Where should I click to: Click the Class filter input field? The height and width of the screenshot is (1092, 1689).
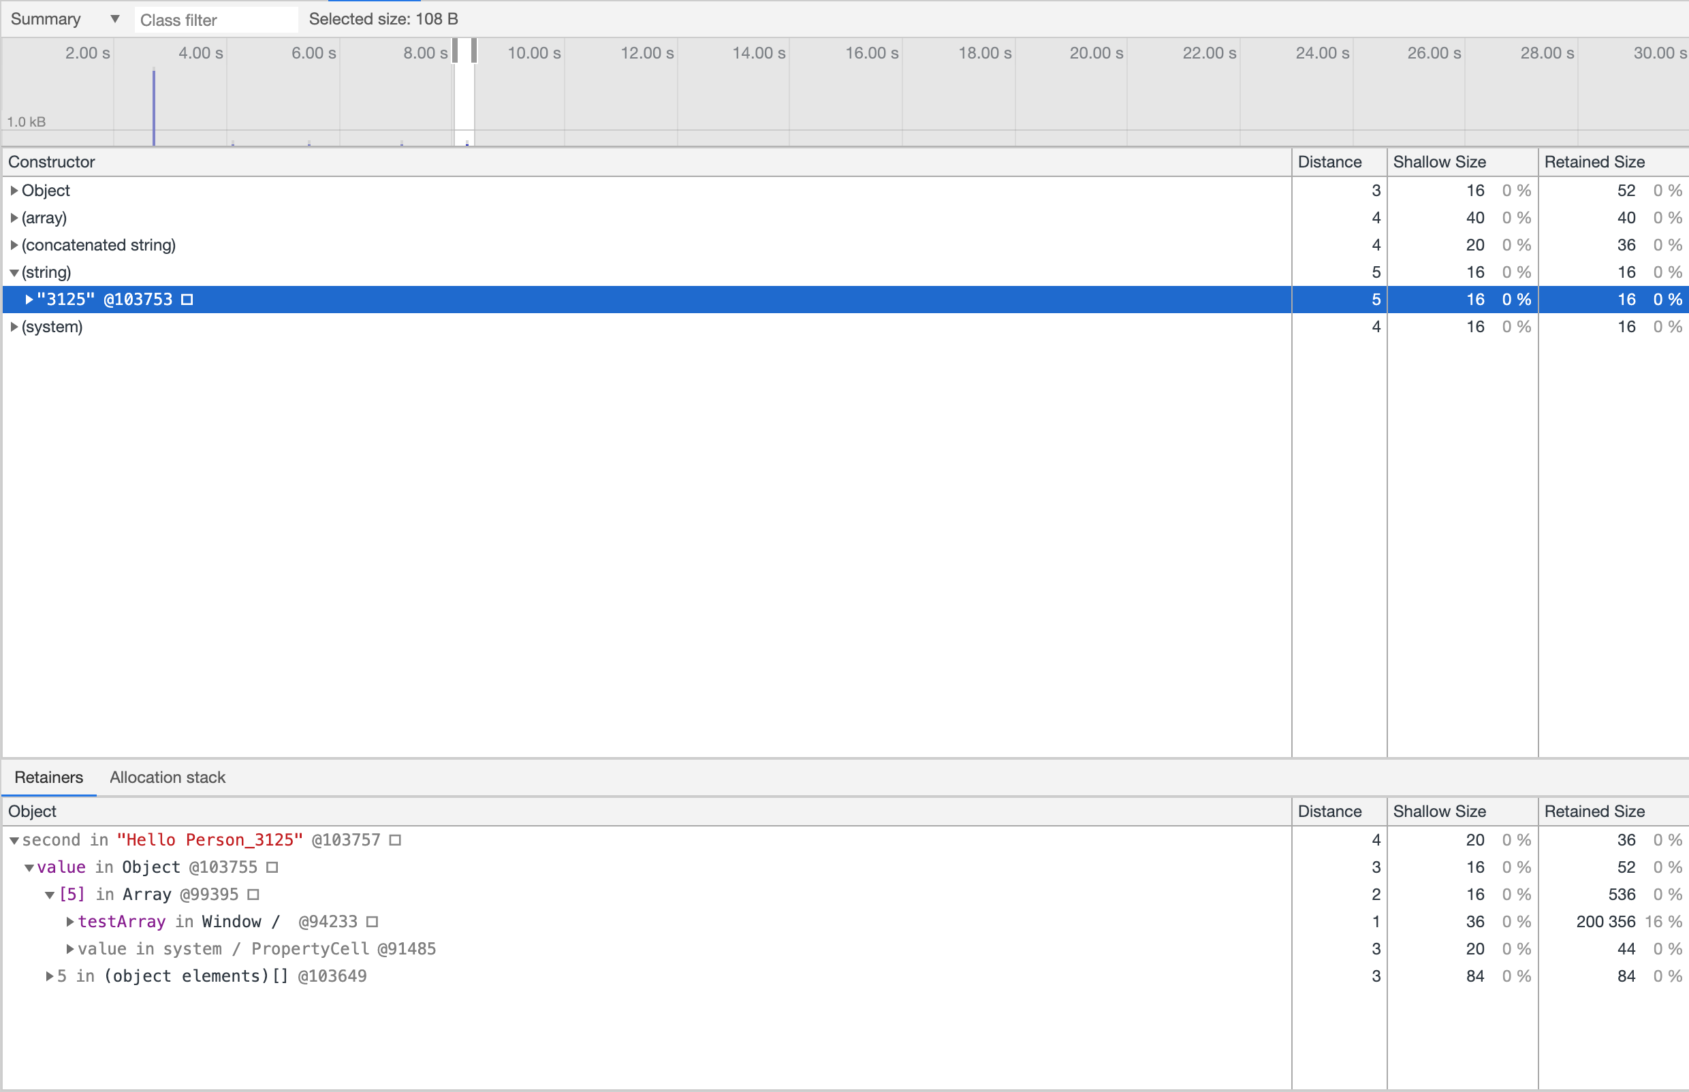[x=216, y=20]
